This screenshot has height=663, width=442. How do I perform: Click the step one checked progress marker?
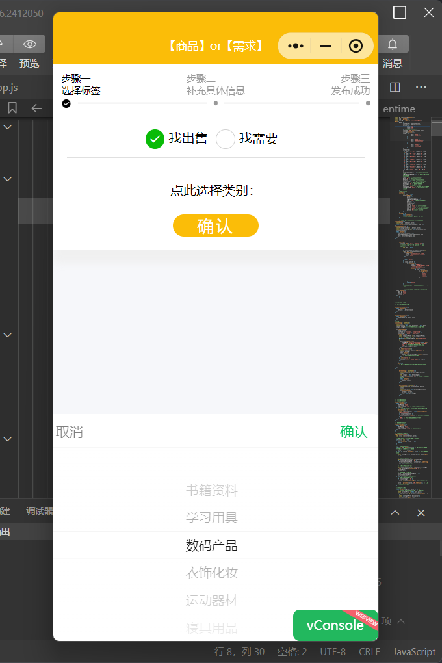pyautogui.click(x=66, y=103)
